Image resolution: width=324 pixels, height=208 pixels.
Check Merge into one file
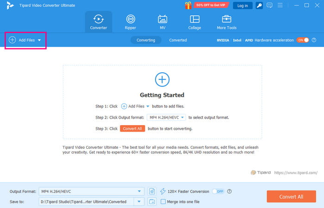(x=163, y=202)
